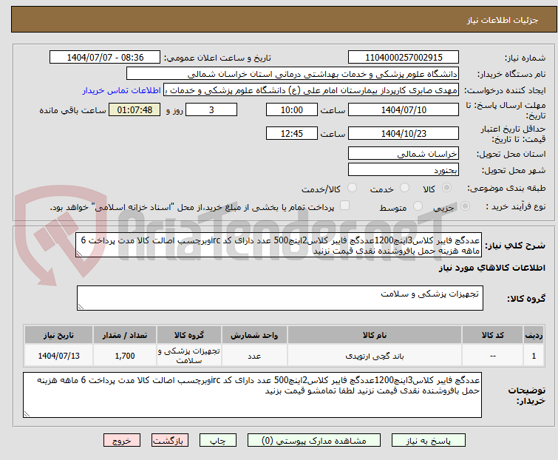Click the resize grip of توضیحات خریدار box
The height and width of the screenshot is (460, 558).
click(x=27, y=413)
